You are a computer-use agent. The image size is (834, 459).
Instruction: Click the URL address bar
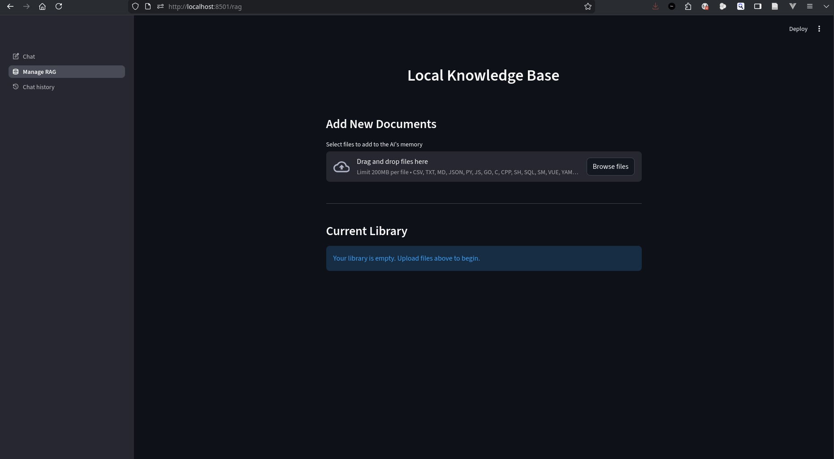tap(359, 7)
